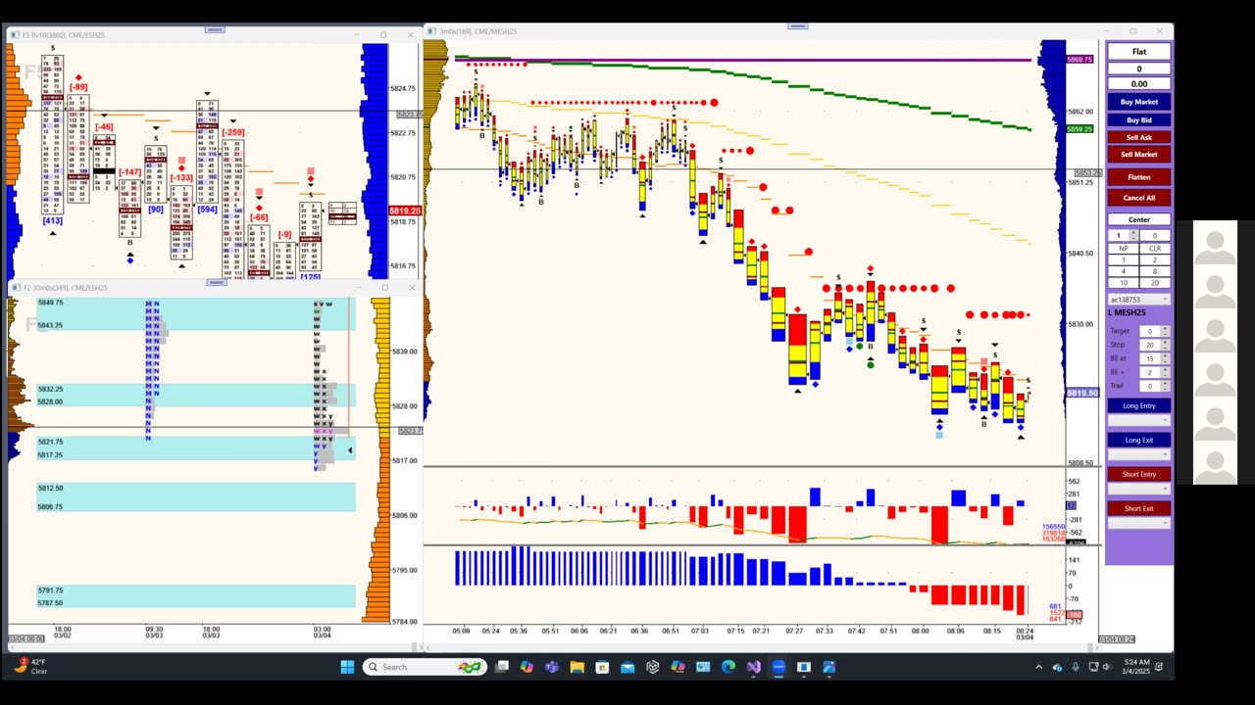Click the 5819.50 price marker on main chart
This screenshot has width=1255, height=705.
coord(1082,393)
